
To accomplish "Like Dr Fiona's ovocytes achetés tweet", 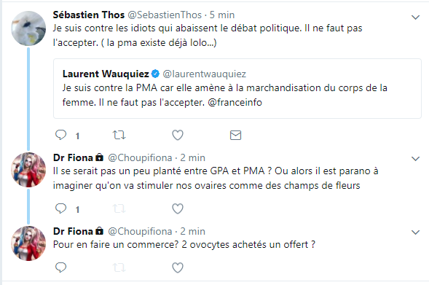I will (x=178, y=268).
